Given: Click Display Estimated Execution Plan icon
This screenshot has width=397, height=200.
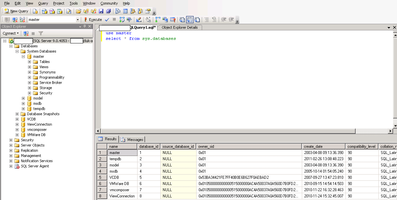Looking at the screenshot, I should tap(122, 20).
